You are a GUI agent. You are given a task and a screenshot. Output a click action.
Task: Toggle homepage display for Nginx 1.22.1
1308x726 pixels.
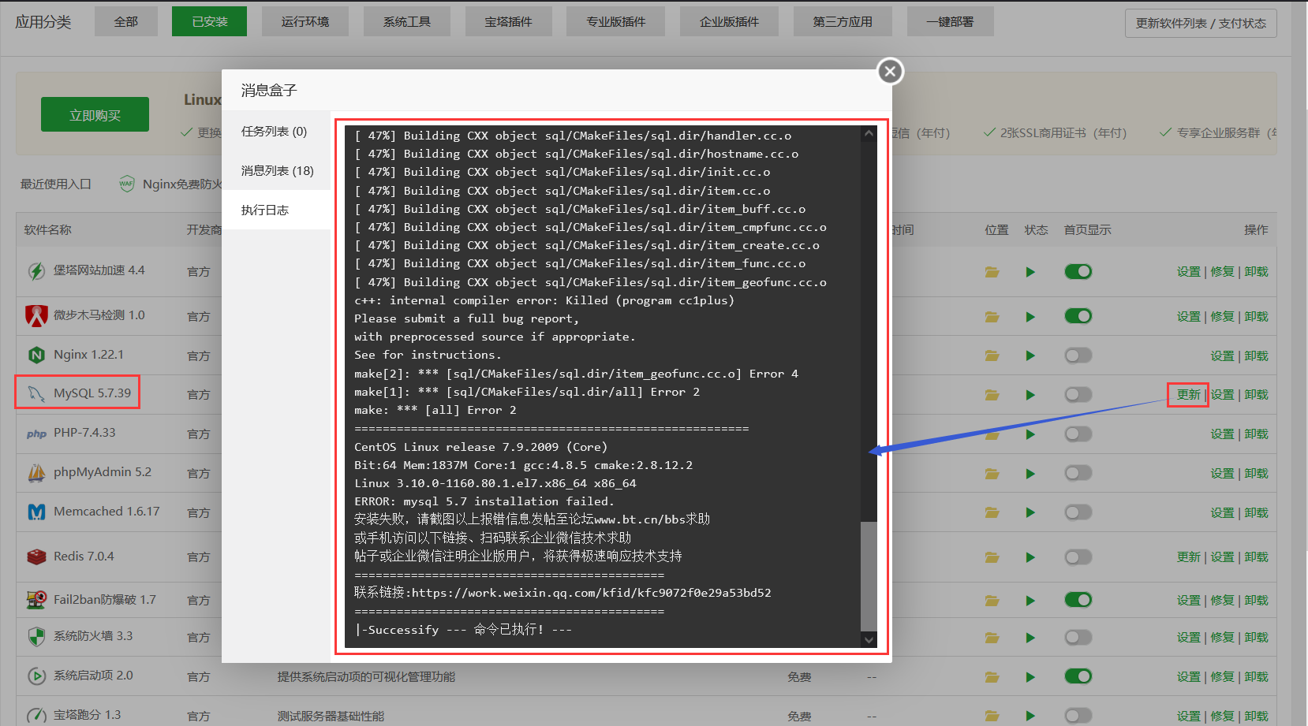point(1078,356)
